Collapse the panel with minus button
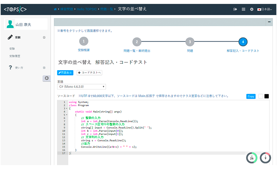 click(269, 22)
